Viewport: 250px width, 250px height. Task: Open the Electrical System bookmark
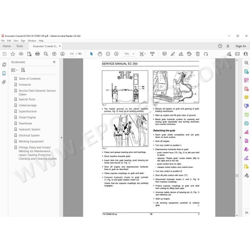(29, 135)
